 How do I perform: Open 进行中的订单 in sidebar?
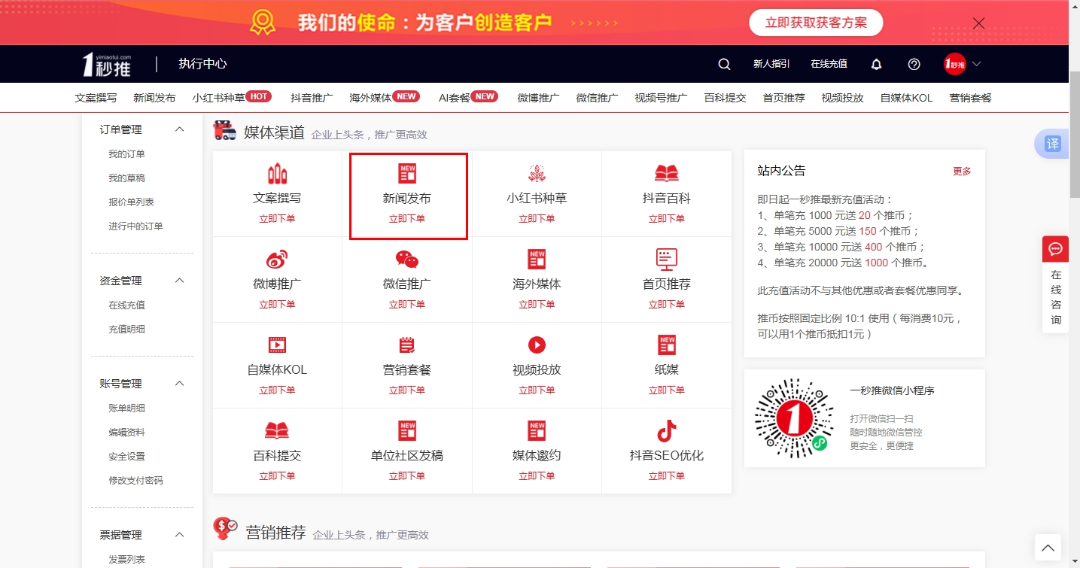click(x=135, y=226)
